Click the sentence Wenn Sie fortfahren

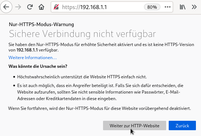(x=99, y=108)
